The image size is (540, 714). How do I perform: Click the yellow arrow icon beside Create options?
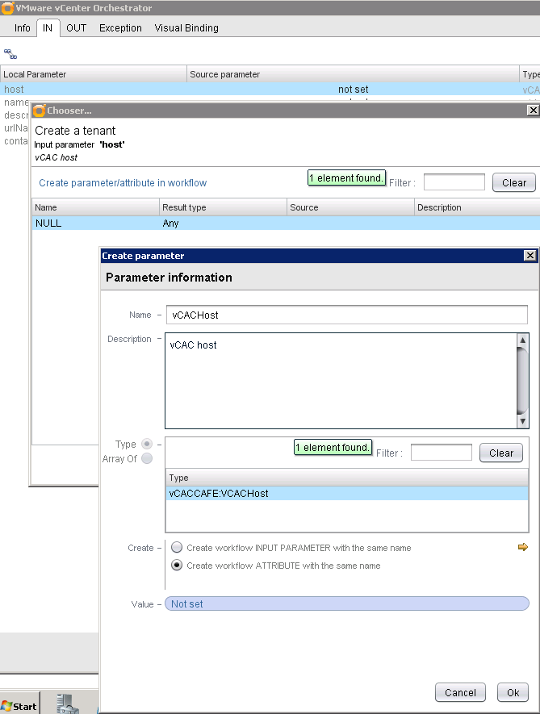[523, 547]
